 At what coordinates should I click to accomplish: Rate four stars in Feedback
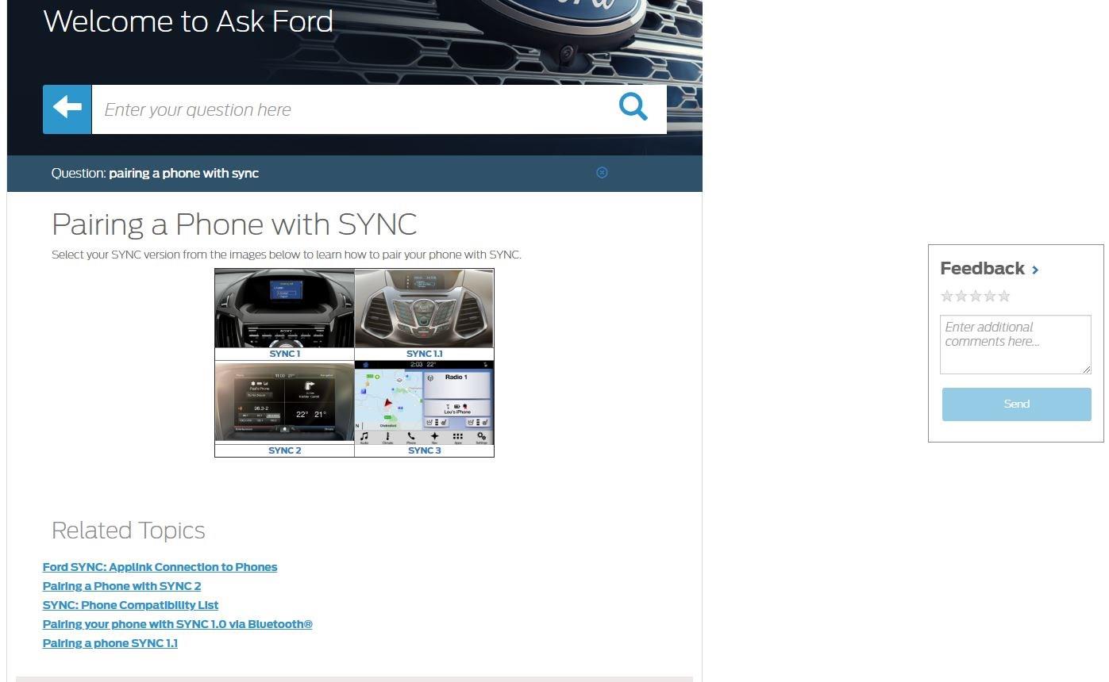click(x=990, y=296)
